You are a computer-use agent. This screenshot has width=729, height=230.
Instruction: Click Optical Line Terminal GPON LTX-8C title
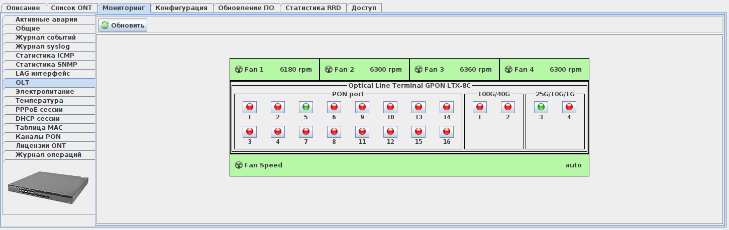coord(409,86)
